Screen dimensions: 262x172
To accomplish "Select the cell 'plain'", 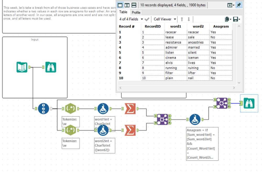I will (x=176, y=78).
